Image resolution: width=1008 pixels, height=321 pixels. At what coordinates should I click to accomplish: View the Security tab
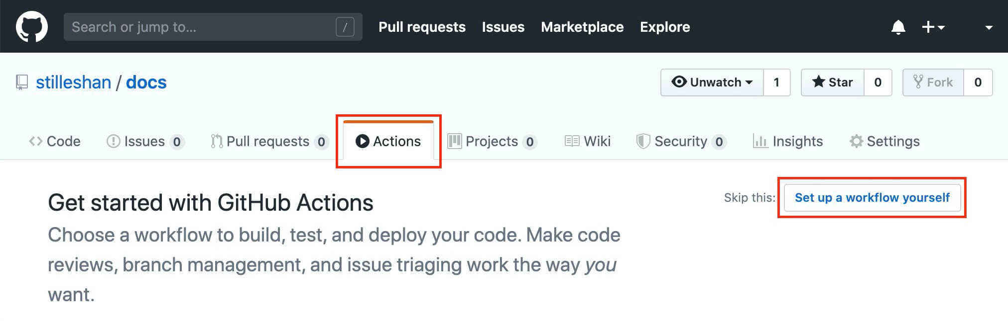click(680, 142)
